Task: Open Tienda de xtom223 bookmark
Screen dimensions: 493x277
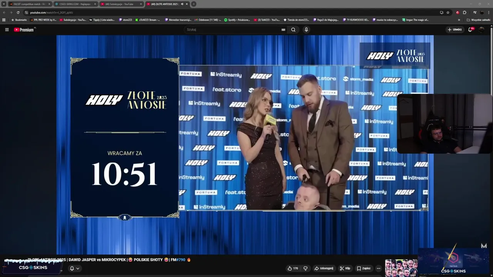Action: point(296,20)
